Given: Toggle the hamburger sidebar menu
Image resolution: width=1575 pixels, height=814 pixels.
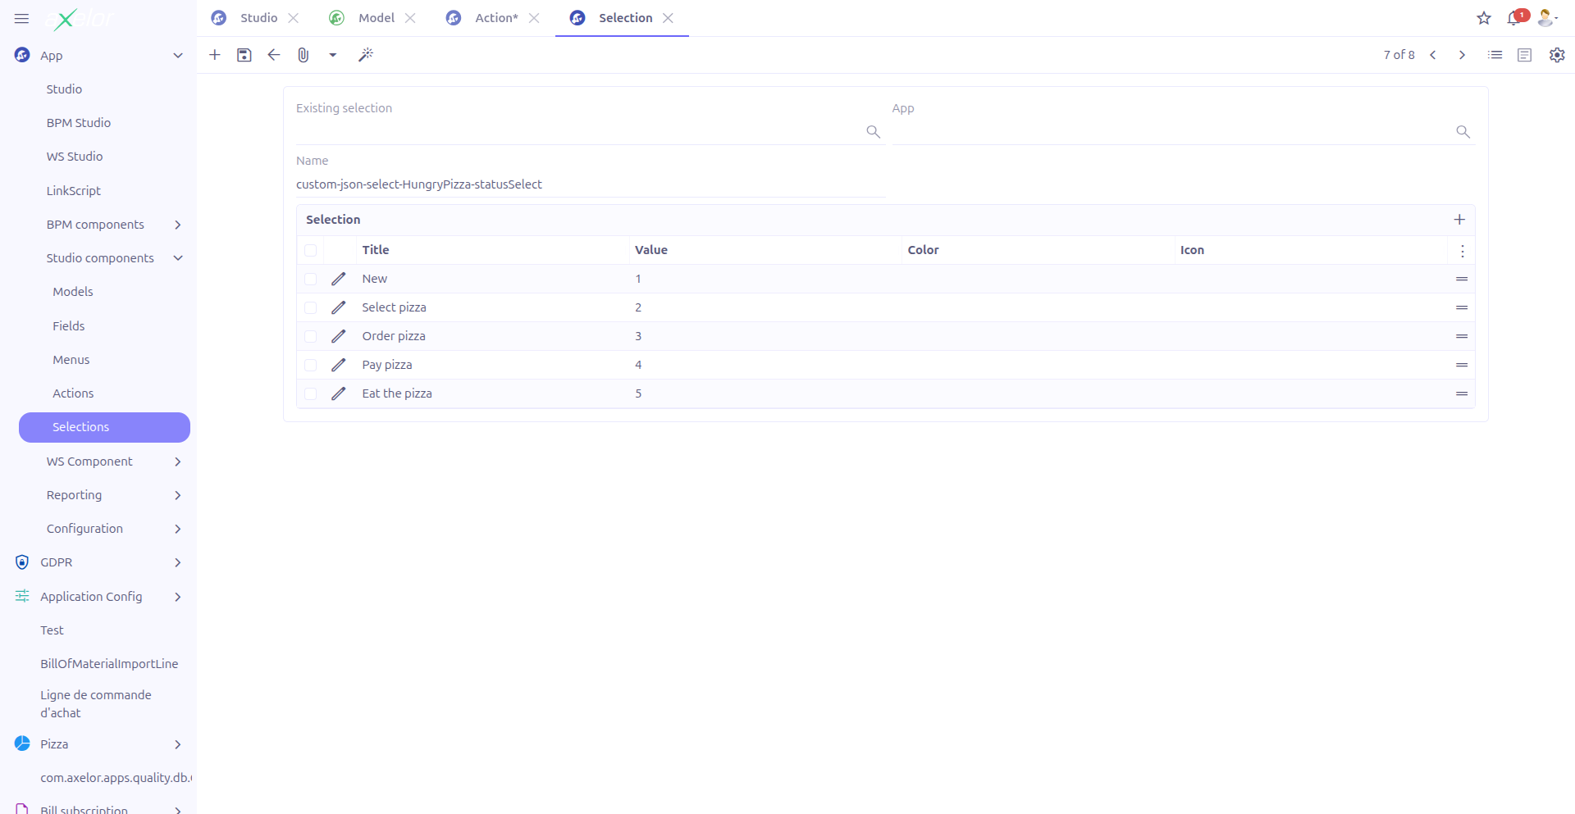Looking at the screenshot, I should coord(21,18).
